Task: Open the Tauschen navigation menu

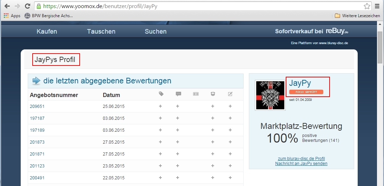Action: pyautogui.click(x=101, y=32)
